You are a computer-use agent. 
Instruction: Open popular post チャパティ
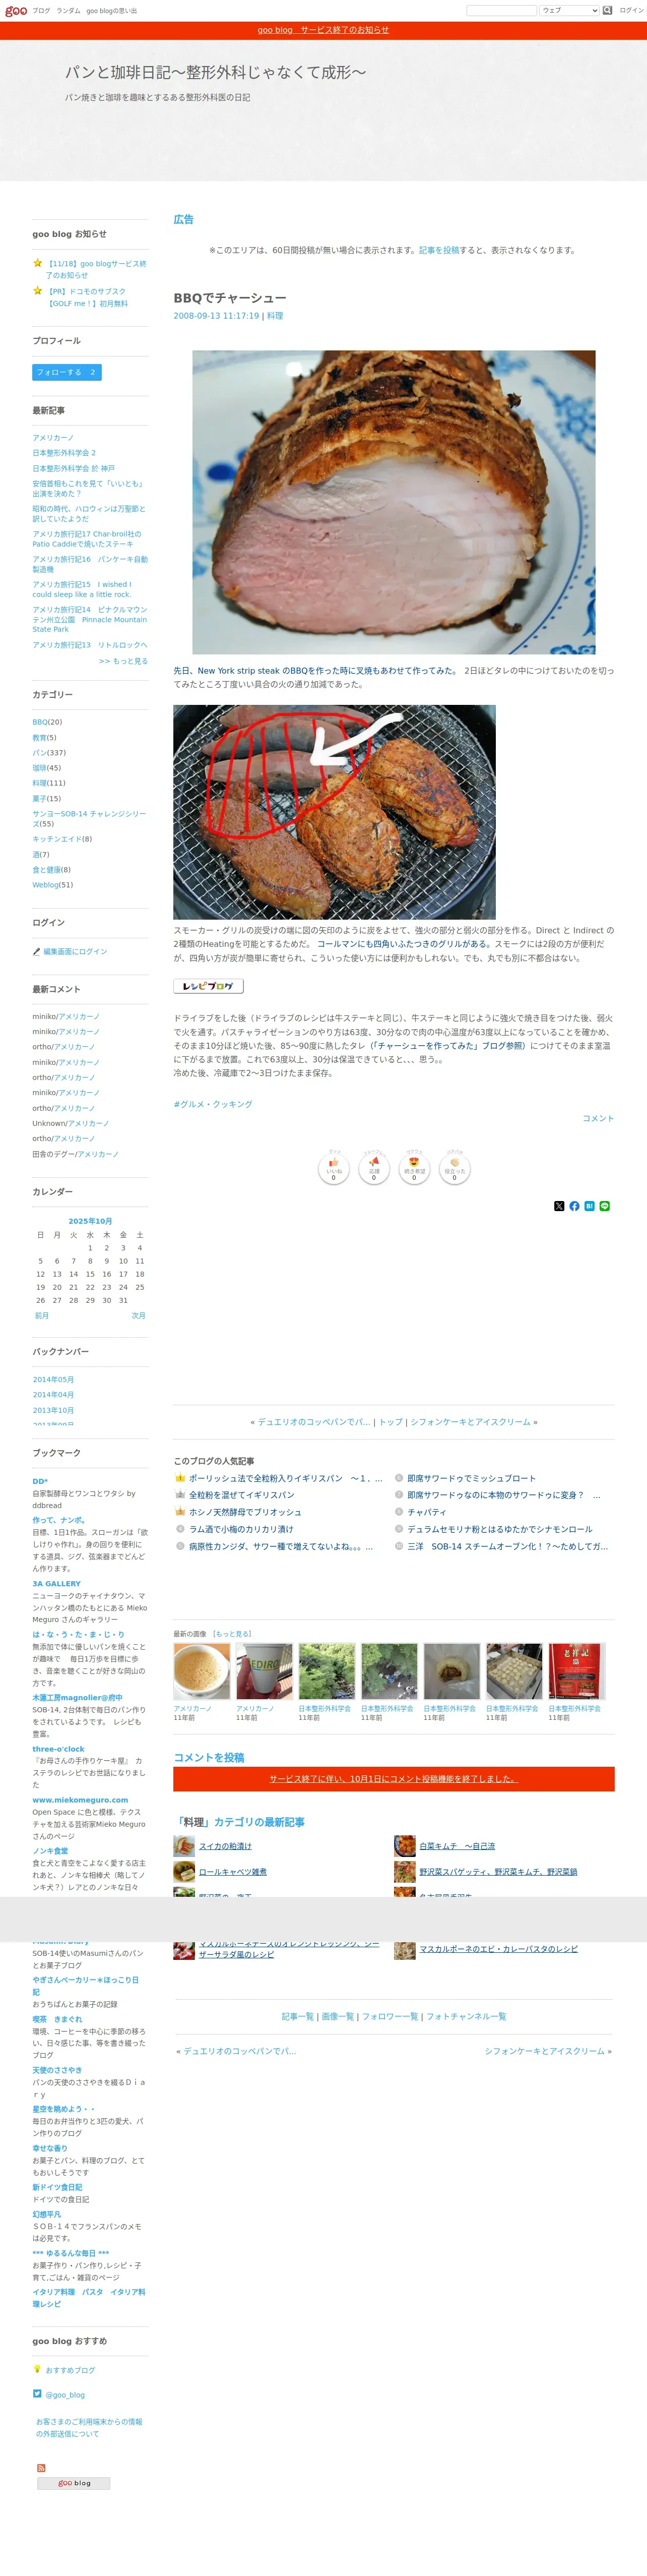427,1512
